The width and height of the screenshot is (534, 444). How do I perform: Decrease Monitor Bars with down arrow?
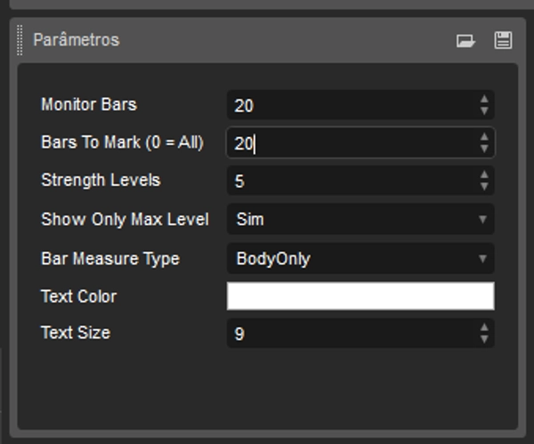click(x=484, y=111)
